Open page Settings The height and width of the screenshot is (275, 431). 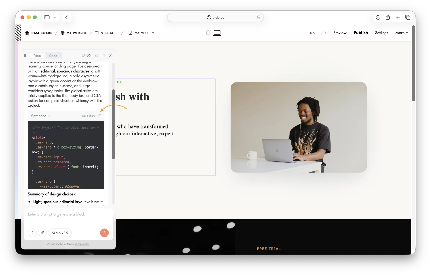pyautogui.click(x=381, y=33)
